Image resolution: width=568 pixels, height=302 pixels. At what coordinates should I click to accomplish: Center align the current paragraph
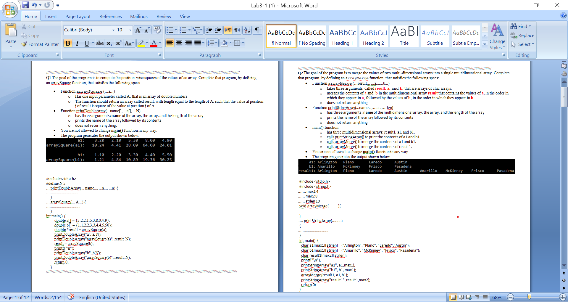pos(179,43)
